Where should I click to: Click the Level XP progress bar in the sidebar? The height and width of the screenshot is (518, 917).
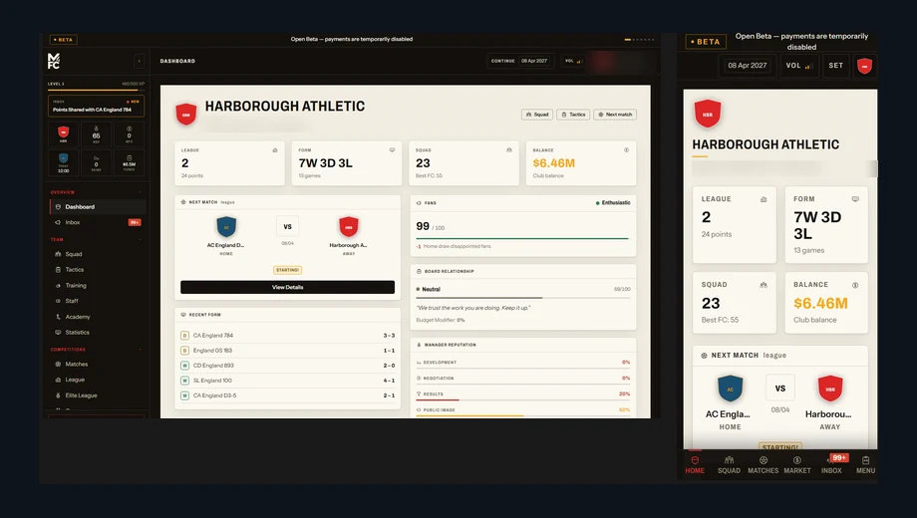pos(96,90)
